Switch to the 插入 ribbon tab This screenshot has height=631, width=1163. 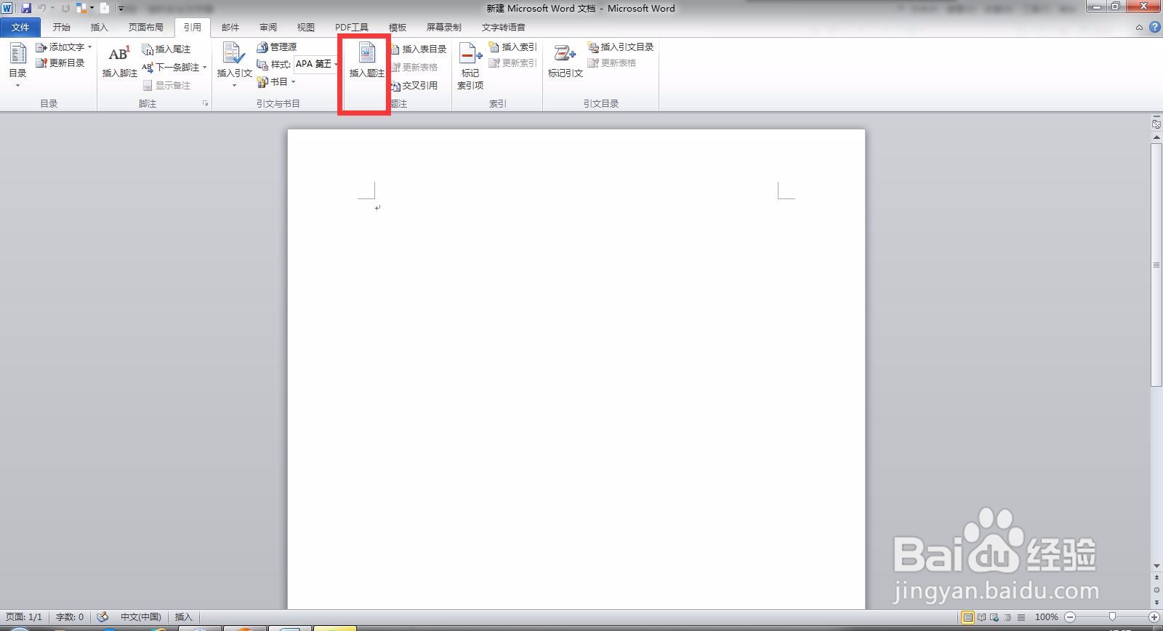tap(99, 28)
